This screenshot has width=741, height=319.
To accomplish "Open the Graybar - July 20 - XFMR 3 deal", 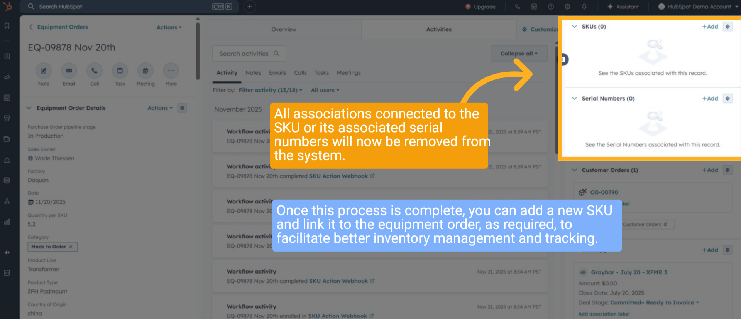I will click(629, 272).
